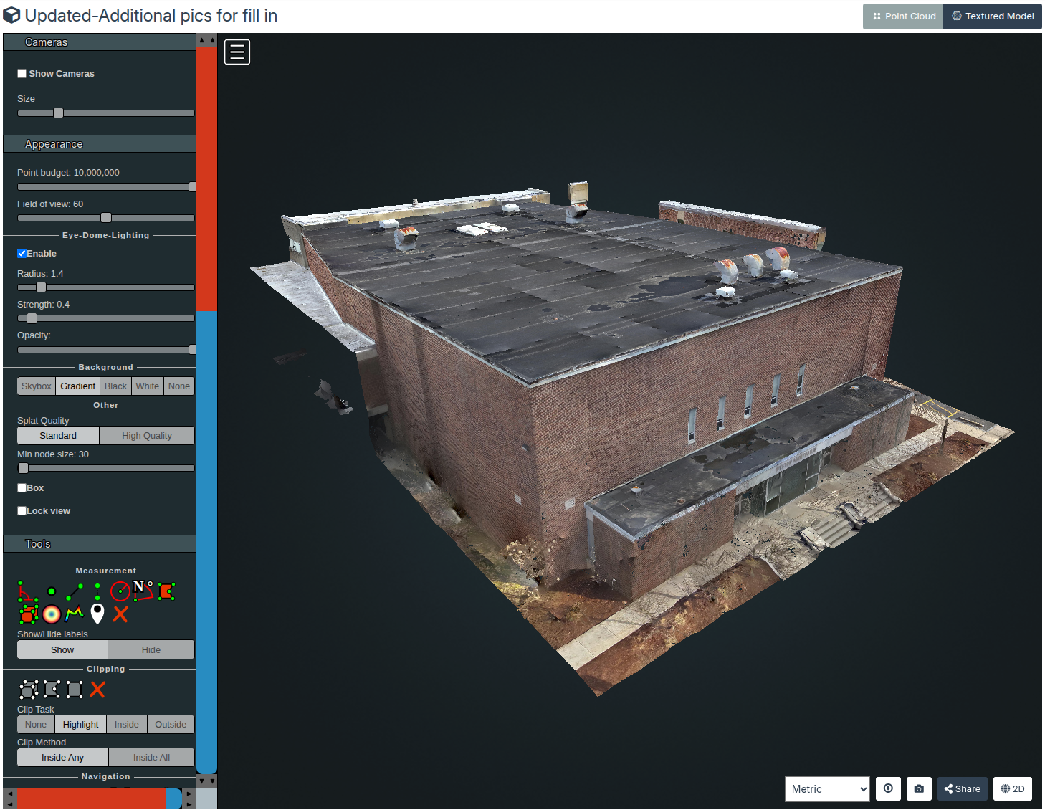The image size is (1045, 810).
Task: Select the area measurement tool
Action: click(166, 591)
